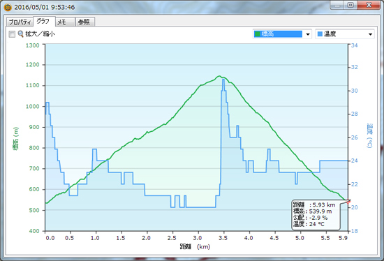Screen dimensions: 384x261
Task: Click the 拡大/縮小 label text
Action: click(40, 33)
